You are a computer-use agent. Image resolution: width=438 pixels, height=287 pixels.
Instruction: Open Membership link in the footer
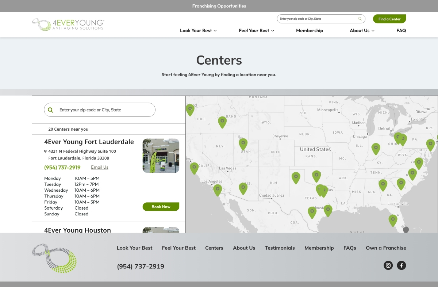[x=319, y=248]
